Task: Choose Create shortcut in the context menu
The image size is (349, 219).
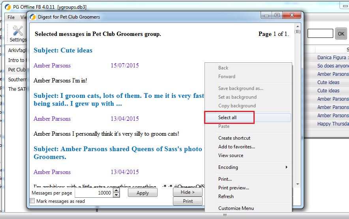Action: [234, 138]
